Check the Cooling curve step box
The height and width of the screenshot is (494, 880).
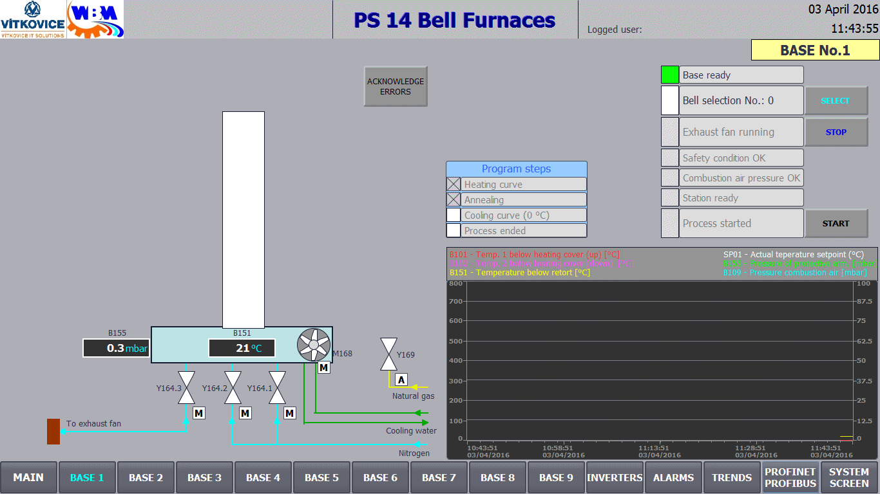(454, 215)
